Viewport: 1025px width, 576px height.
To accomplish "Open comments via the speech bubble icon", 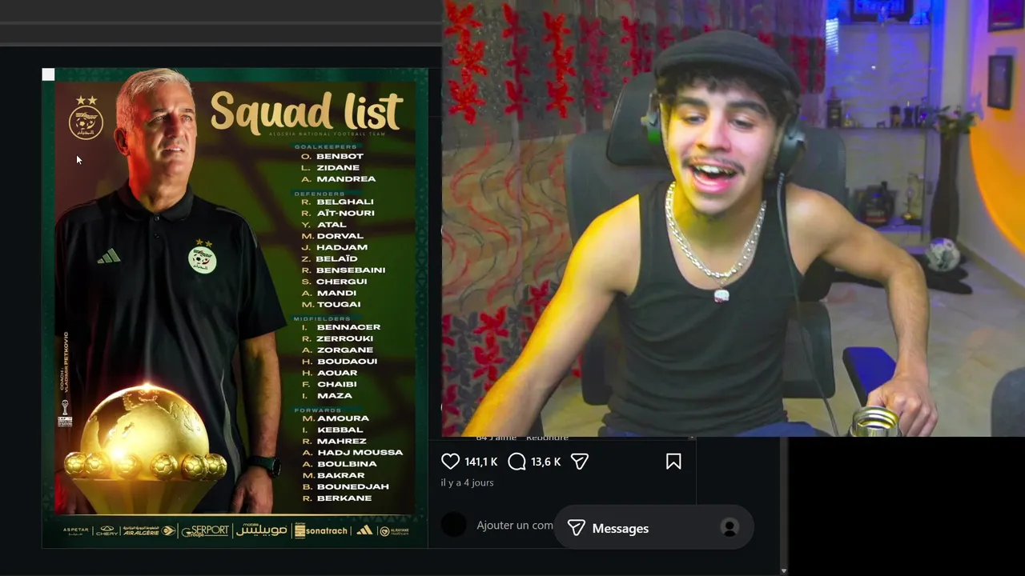I will [517, 462].
